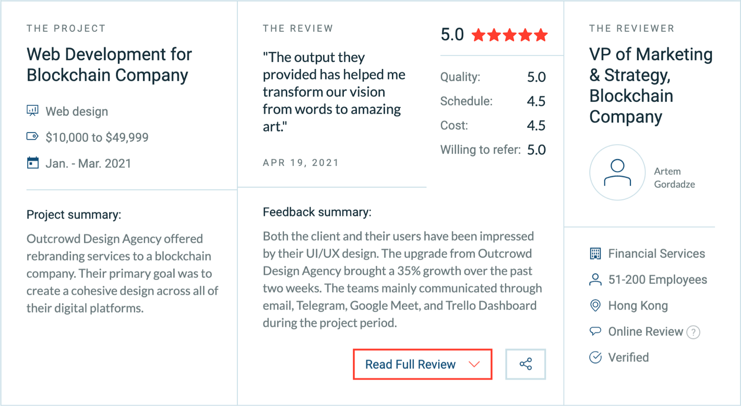
Task: Click the reviewer avatar placeholder icon
Action: point(617,172)
